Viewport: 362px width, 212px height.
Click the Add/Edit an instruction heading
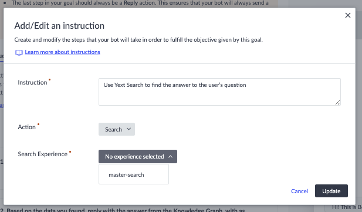point(59,26)
